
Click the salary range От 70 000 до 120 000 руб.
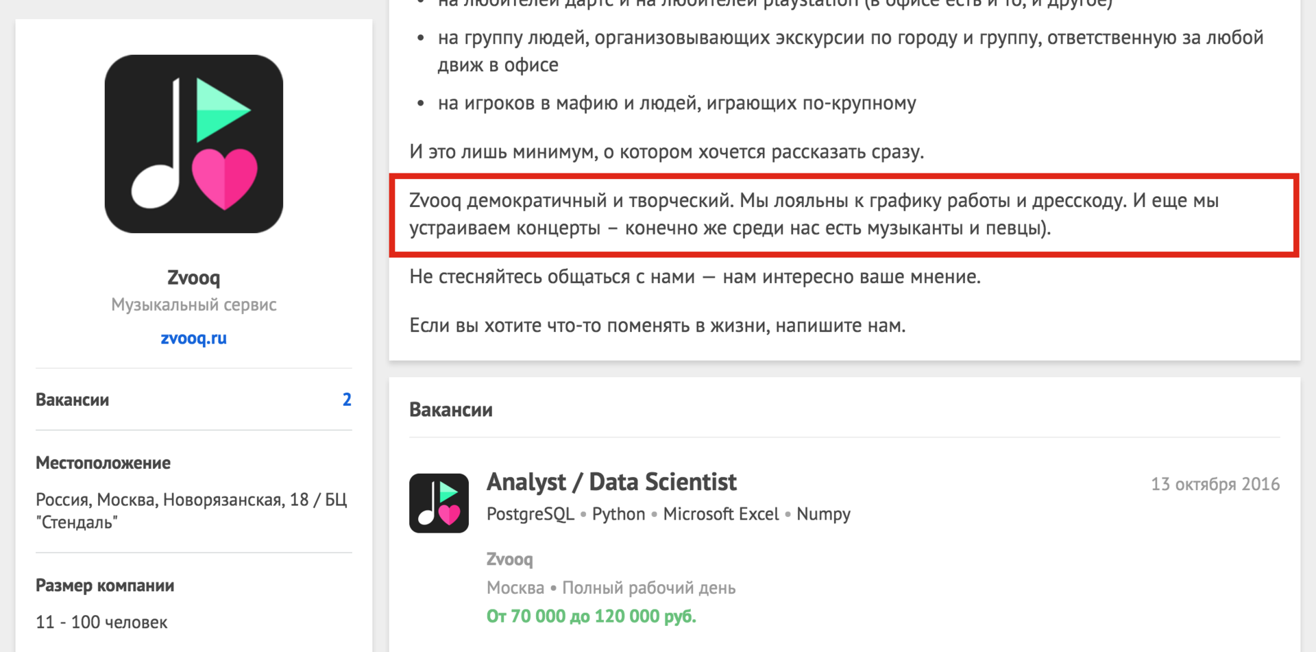(591, 616)
